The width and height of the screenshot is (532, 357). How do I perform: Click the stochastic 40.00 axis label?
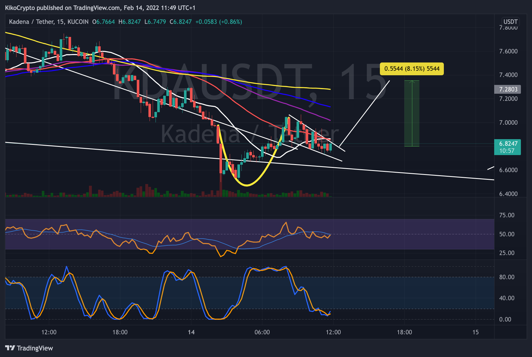coord(507,298)
